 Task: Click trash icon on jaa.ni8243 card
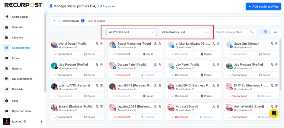160,85
